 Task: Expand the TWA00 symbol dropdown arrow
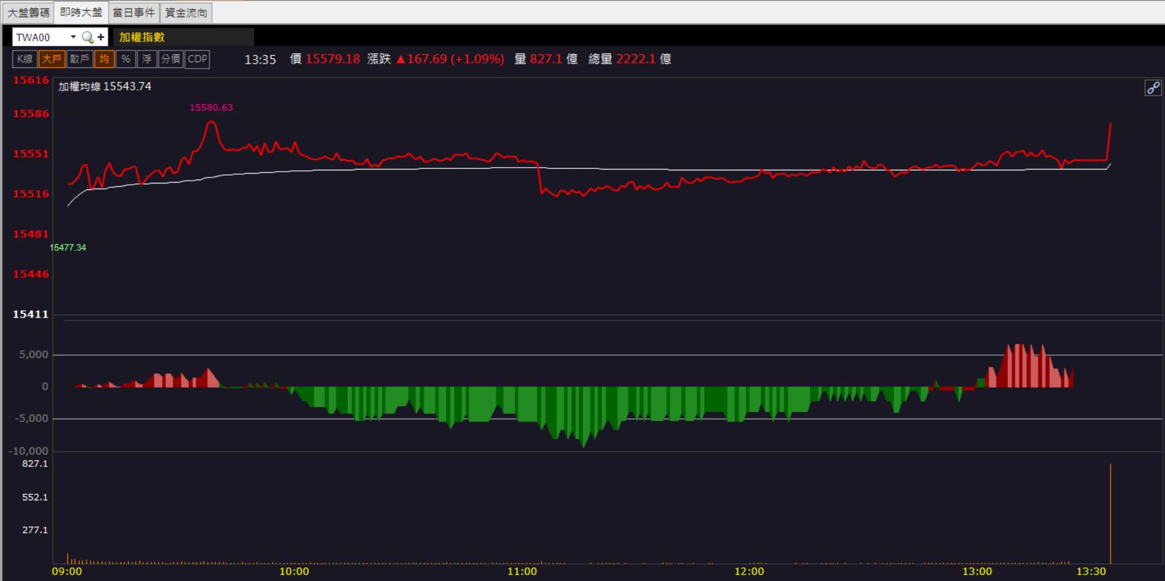[x=73, y=37]
